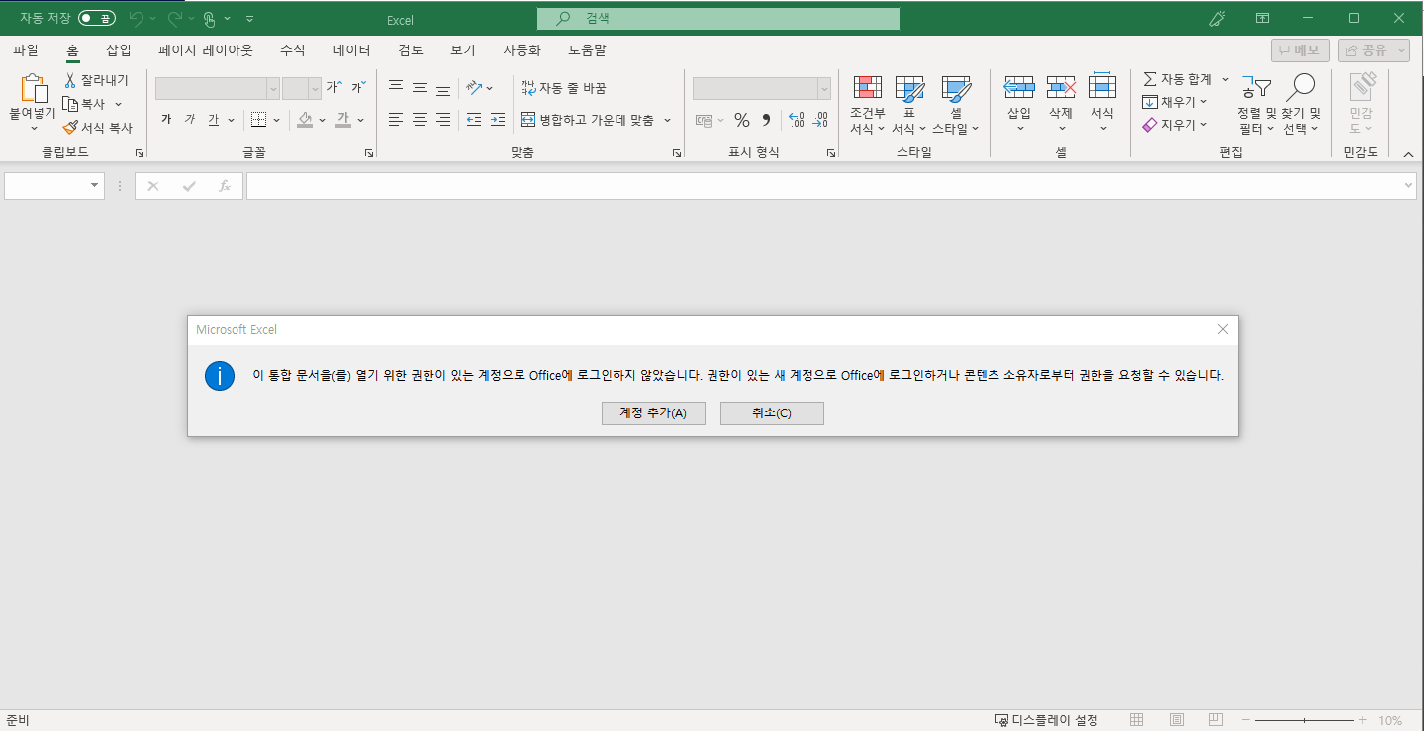The image size is (1424, 731).
Task: Open Customize Quick Access Toolbar dropdown
Action: pos(249,18)
